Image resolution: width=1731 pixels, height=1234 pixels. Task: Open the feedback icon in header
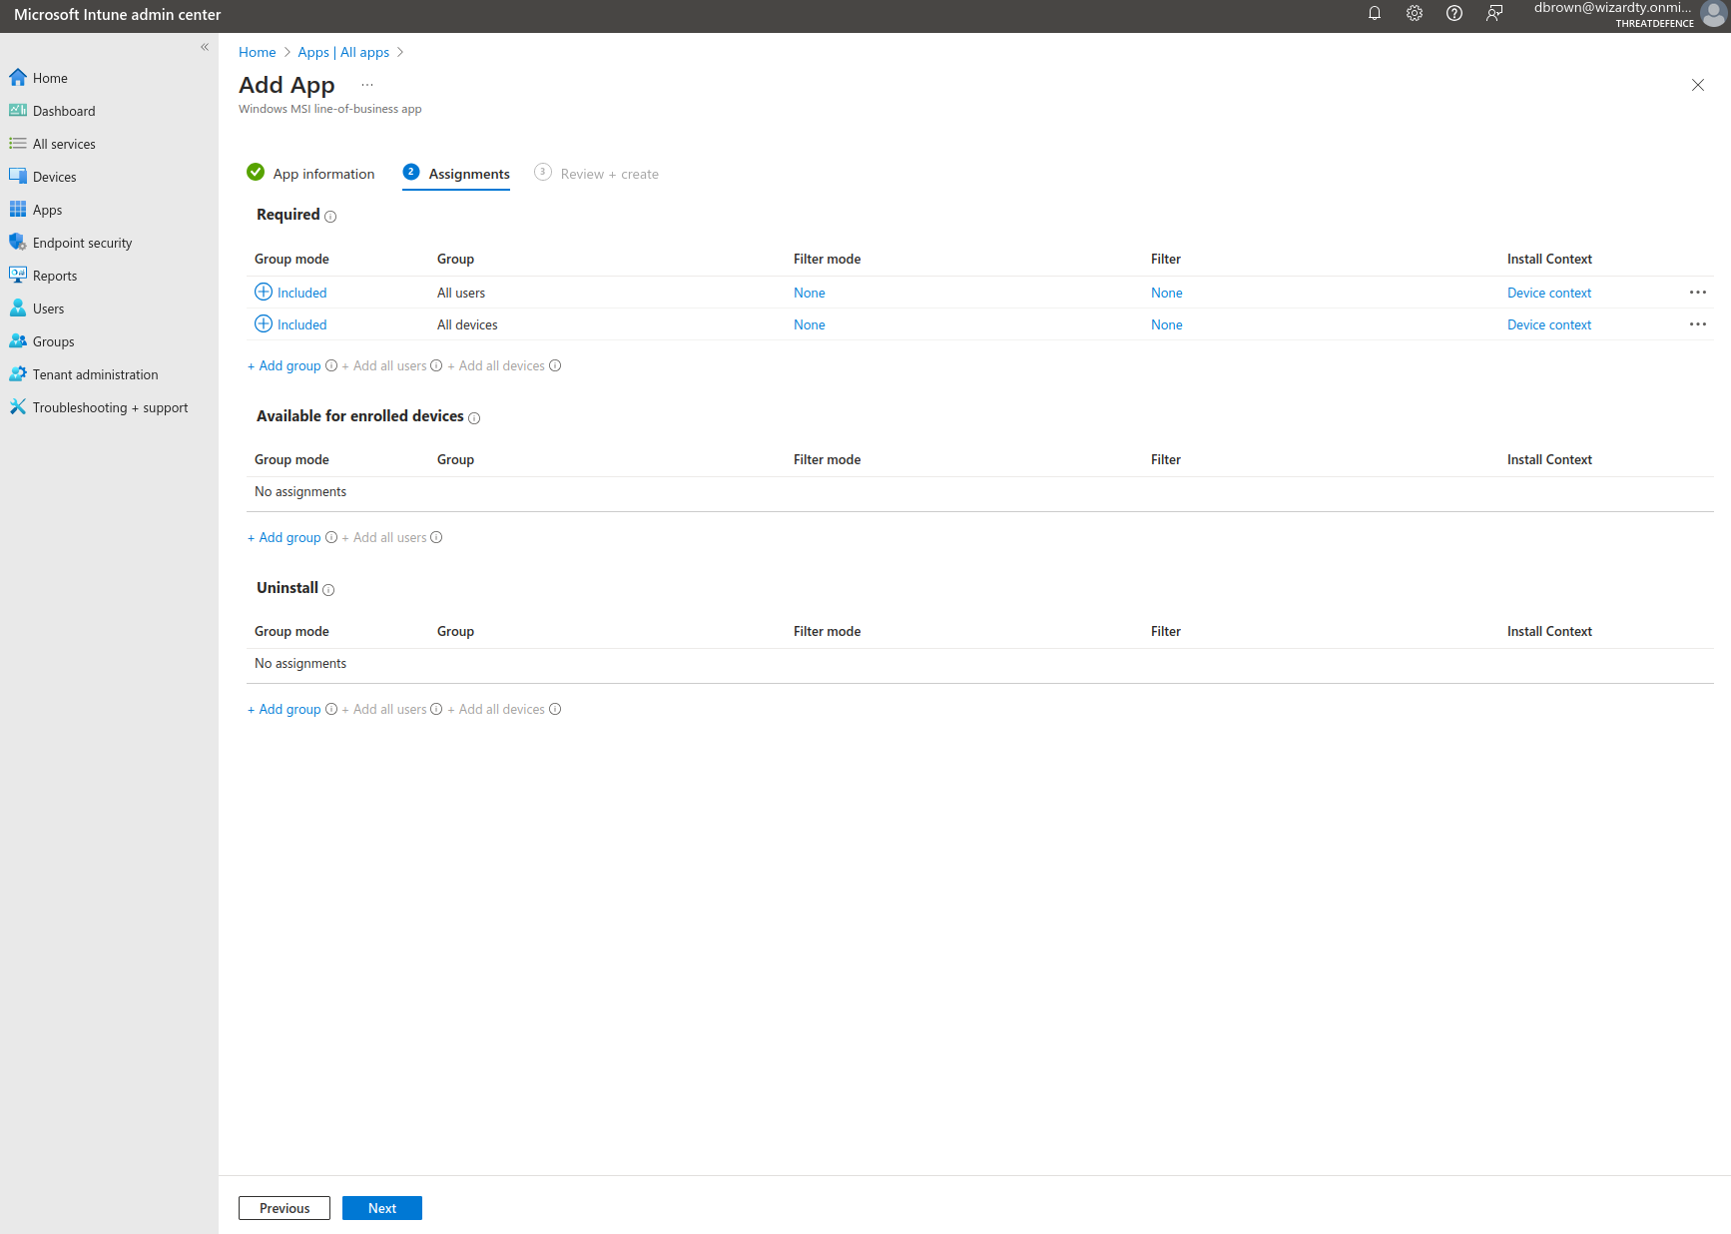pos(1494,14)
